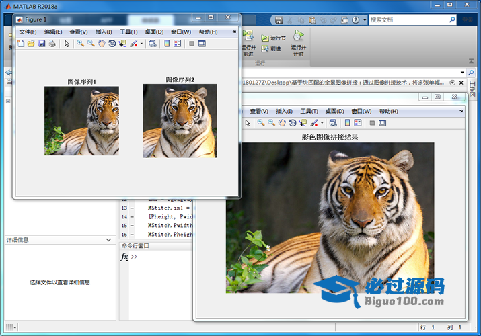
Task: Activate Rotate 3D tool in Figure 1 toolbar
Action: (x=112, y=44)
